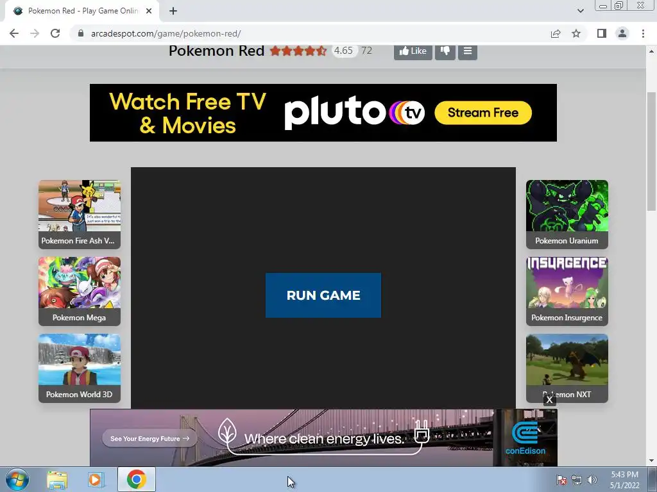657x492 pixels.
Task: Click the Action Center flag tray icon
Action: point(561,480)
